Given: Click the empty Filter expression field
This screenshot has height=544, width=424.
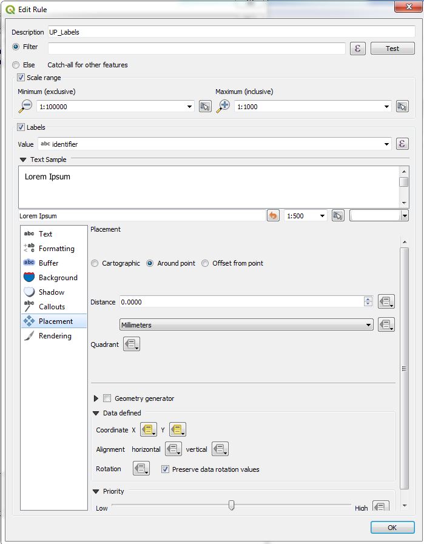Looking at the screenshot, I should coord(197,49).
